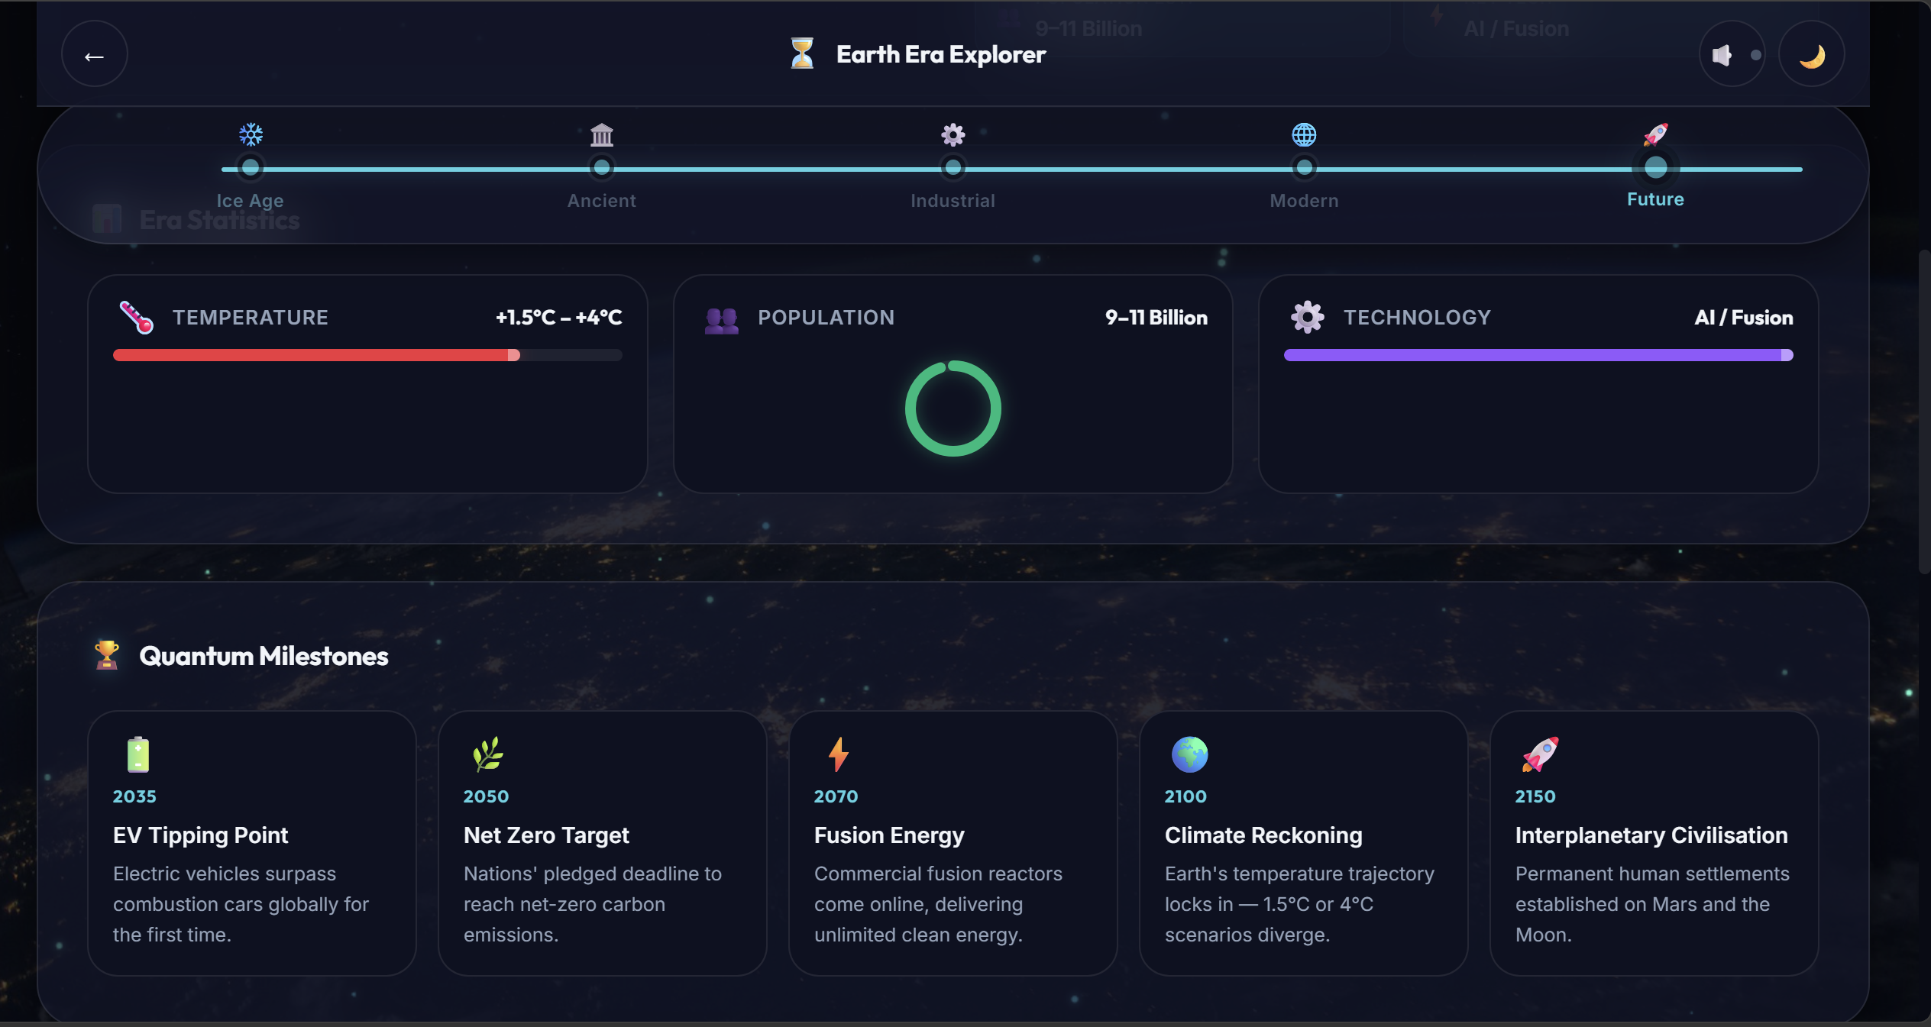
Task: Toggle the sound speaker button
Action: (x=1731, y=55)
